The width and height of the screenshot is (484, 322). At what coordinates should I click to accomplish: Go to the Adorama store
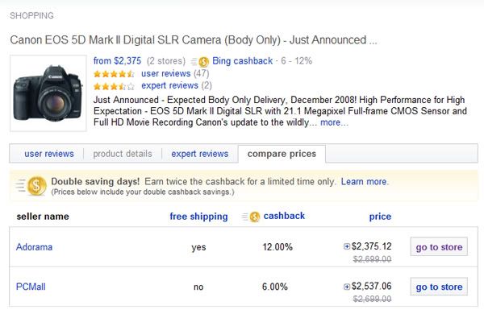(x=439, y=247)
